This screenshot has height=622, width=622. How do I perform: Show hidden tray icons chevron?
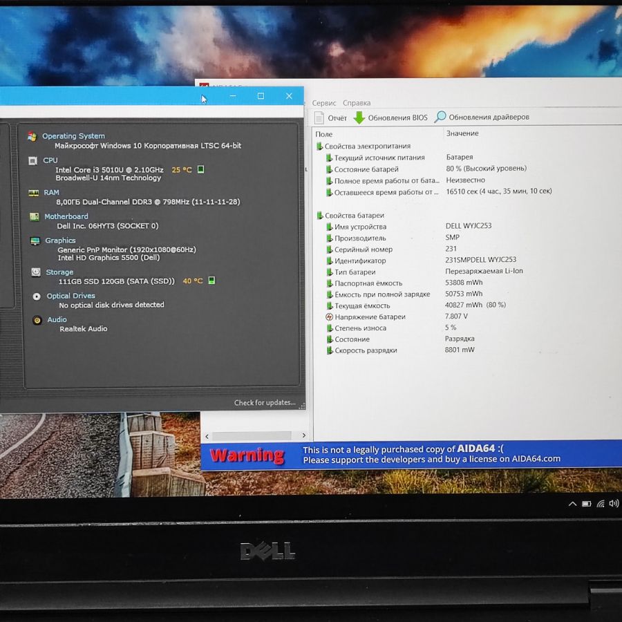(572, 505)
